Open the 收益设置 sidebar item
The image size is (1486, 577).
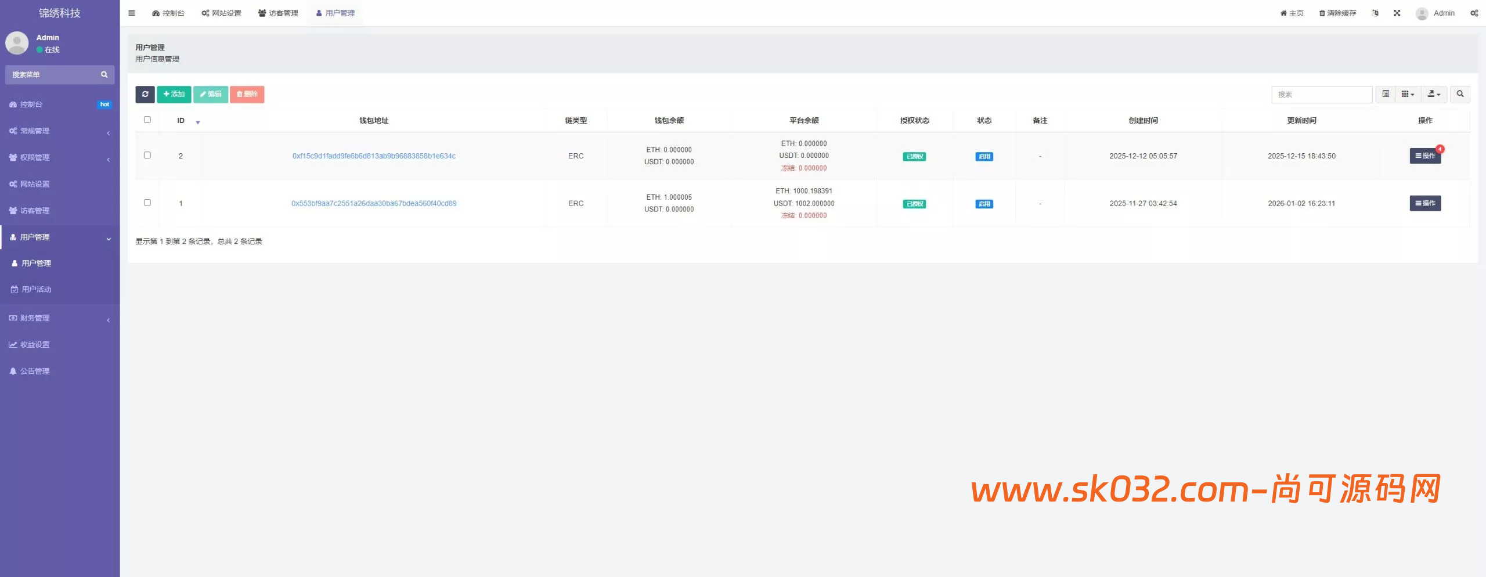coord(35,344)
